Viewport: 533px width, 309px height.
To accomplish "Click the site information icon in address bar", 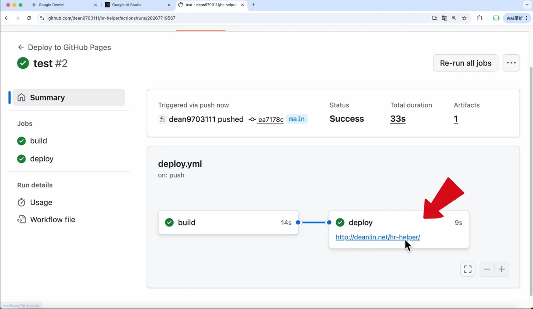I will coord(42,18).
